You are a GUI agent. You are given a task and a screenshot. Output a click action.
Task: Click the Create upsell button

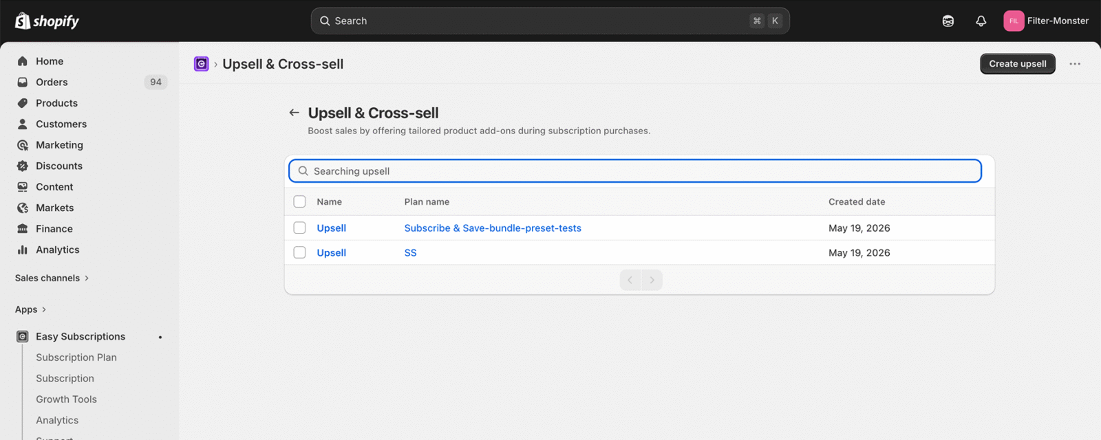[x=1018, y=64]
